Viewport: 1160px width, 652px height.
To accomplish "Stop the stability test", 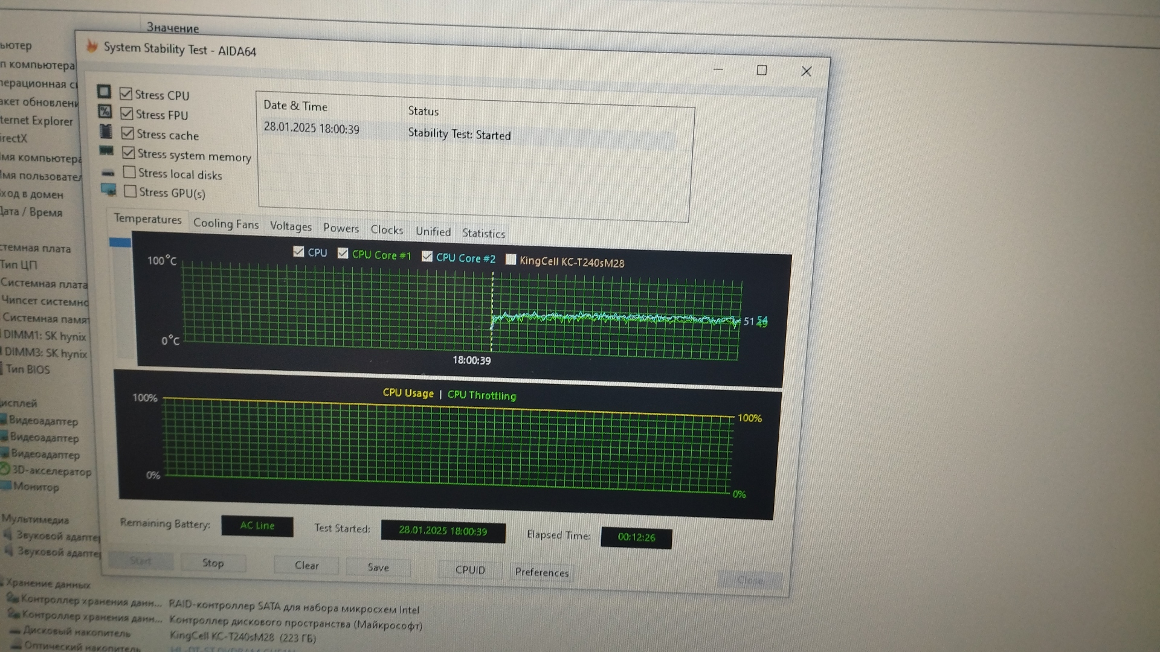I will 213,563.
